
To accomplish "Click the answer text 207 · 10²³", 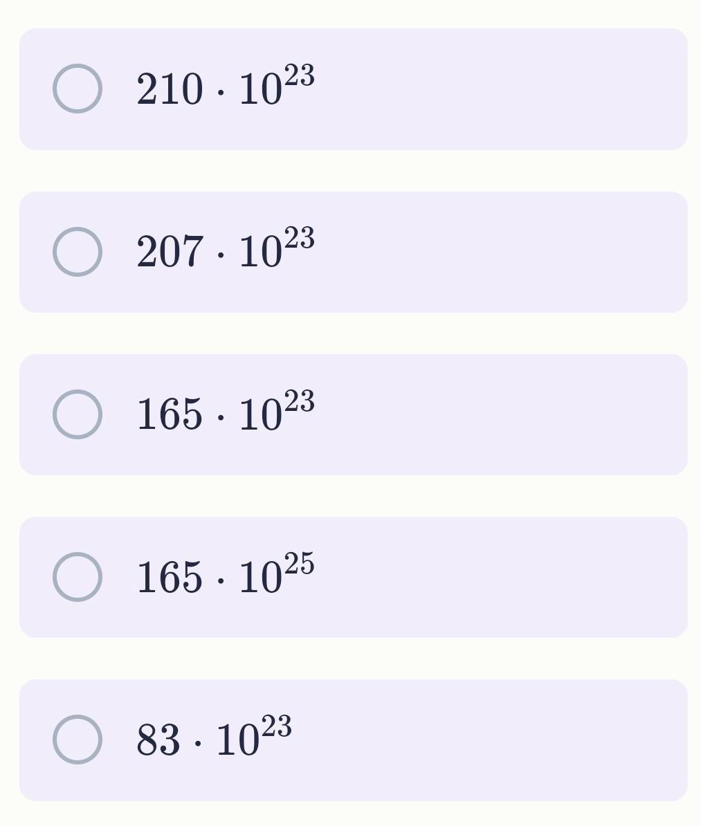I will tap(226, 251).
